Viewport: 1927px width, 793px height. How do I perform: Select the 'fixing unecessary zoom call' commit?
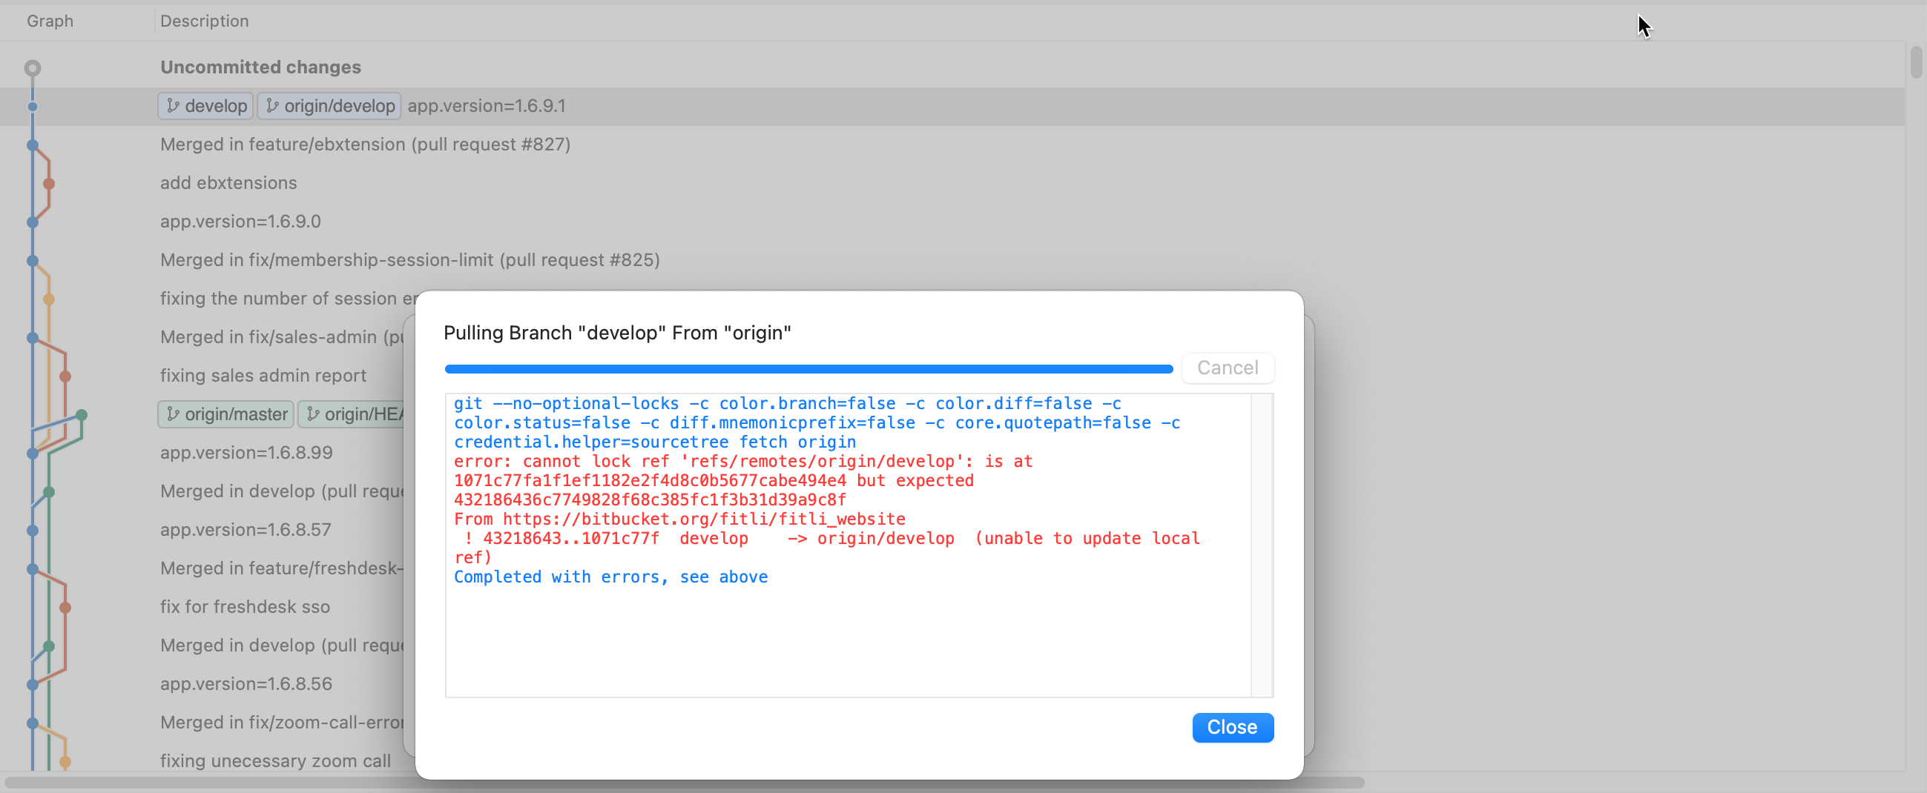pyautogui.click(x=275, y=761)
